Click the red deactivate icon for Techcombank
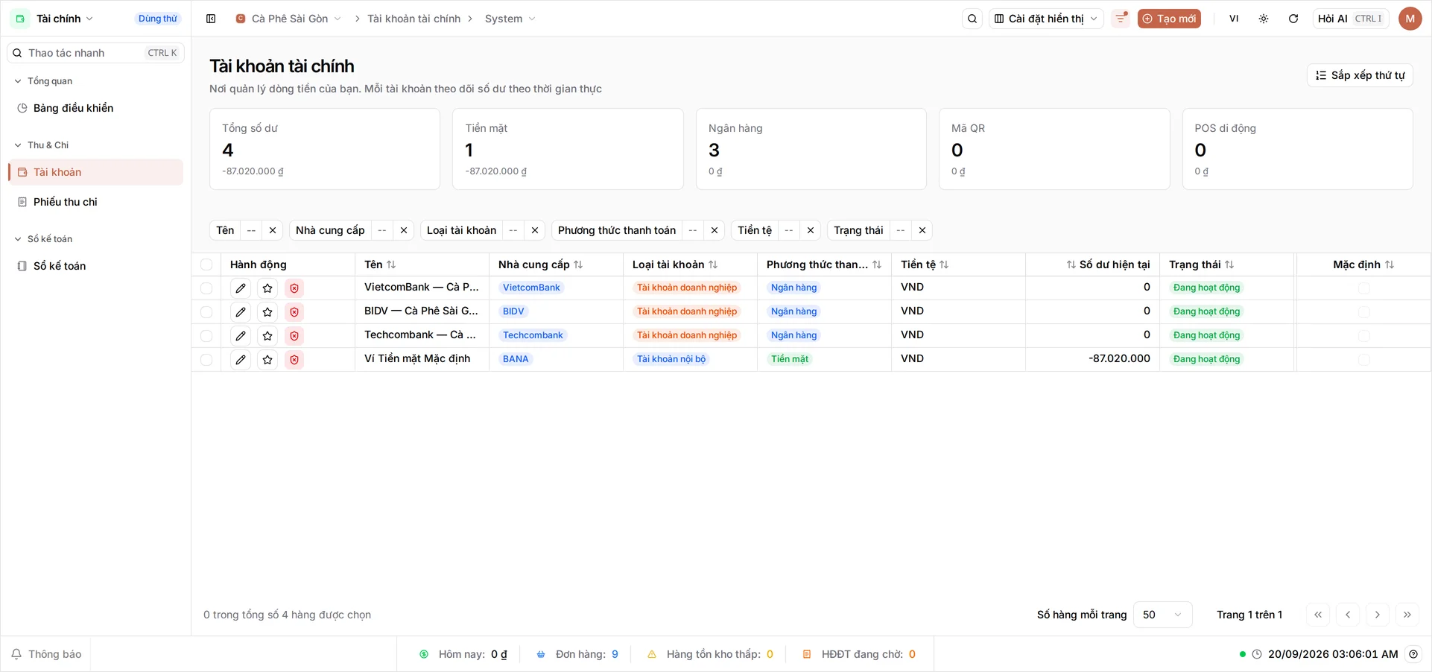This screenshot has width=1432, height=672. (294, 336)
